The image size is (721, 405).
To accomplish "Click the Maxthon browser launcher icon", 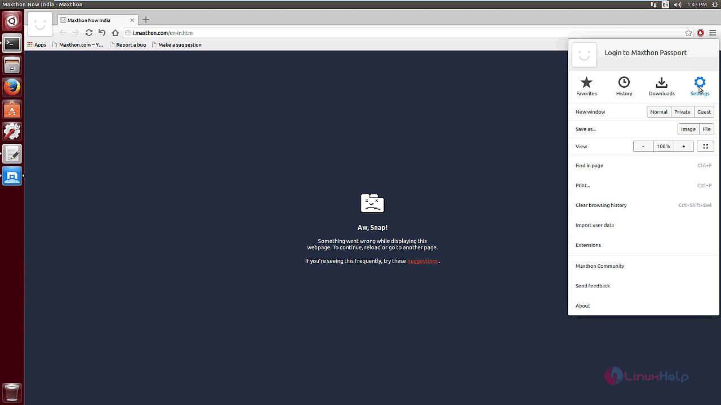I will point(12,176).
